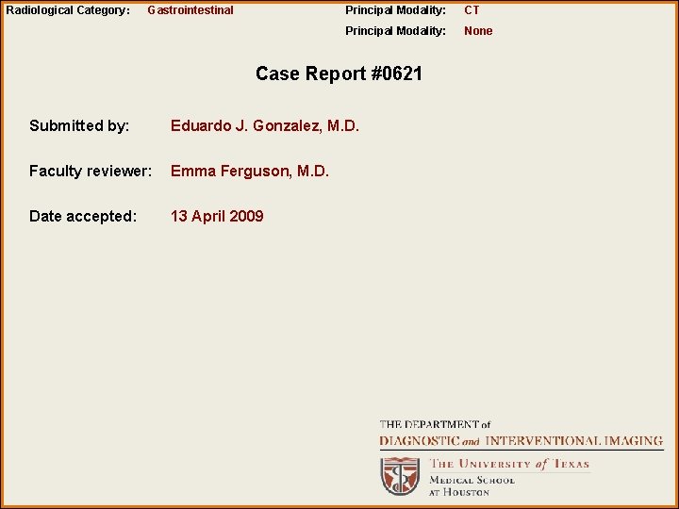This screenshot has width=679, height=509.
Task: Click the 'None' modality value
Action: point(478,31)
